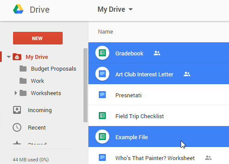Click the Gradebook spreadsheet icon
Viewport: 229px width, 164px height.
[102, 53]
